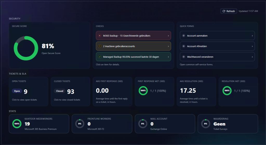Click the 81% secure score value
Image resolution: width=266 pixels, height=145 pixels.
point(48,46)
